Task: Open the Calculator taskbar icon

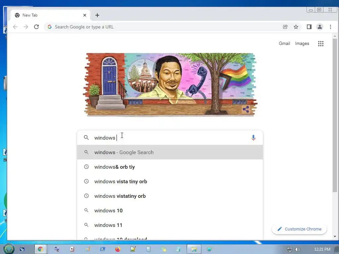Action: (x=148, y=249)
